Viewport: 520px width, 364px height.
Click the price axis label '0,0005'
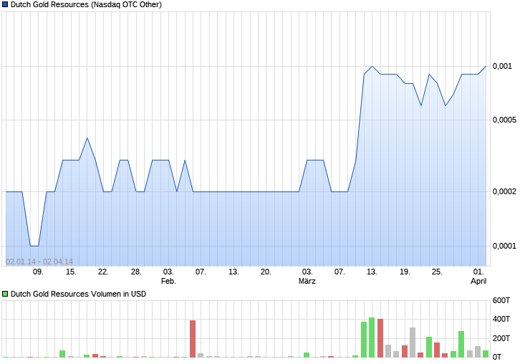click(x=504, y=120)
